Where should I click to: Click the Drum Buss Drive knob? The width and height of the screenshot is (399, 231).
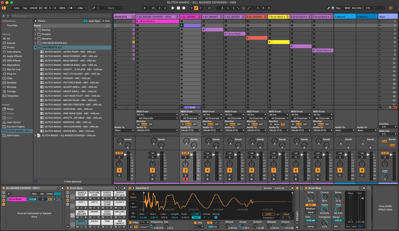(311, 197)
